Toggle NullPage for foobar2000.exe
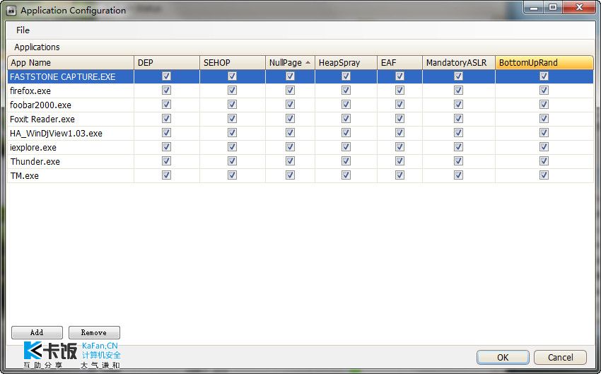The height and width of the screenshot is (374, 601). click(290, 104)
